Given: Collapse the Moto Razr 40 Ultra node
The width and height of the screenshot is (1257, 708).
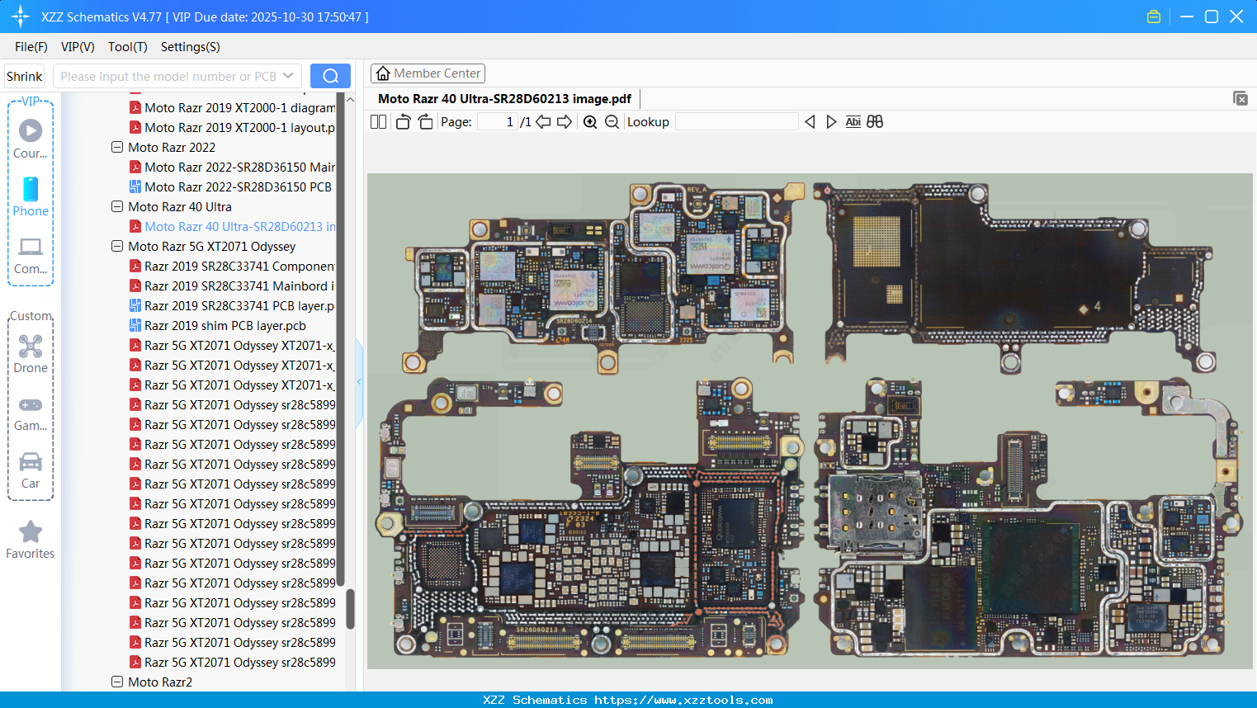Looking at the screenshot, I should tap(117, 207).
